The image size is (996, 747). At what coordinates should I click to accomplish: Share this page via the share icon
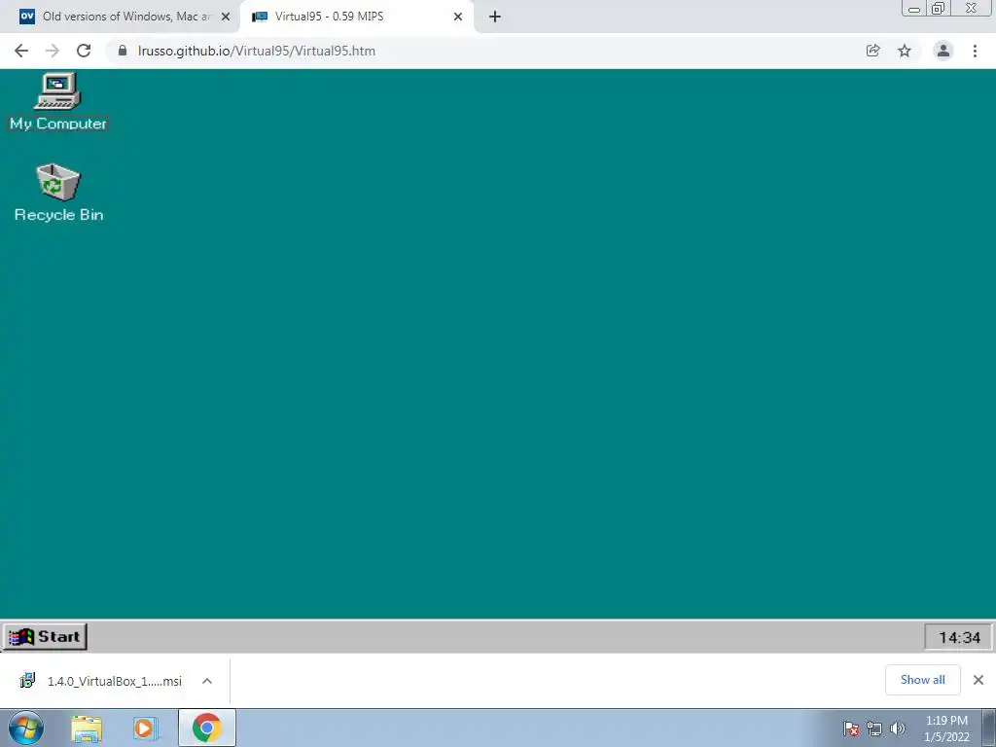tap(872, 51)
